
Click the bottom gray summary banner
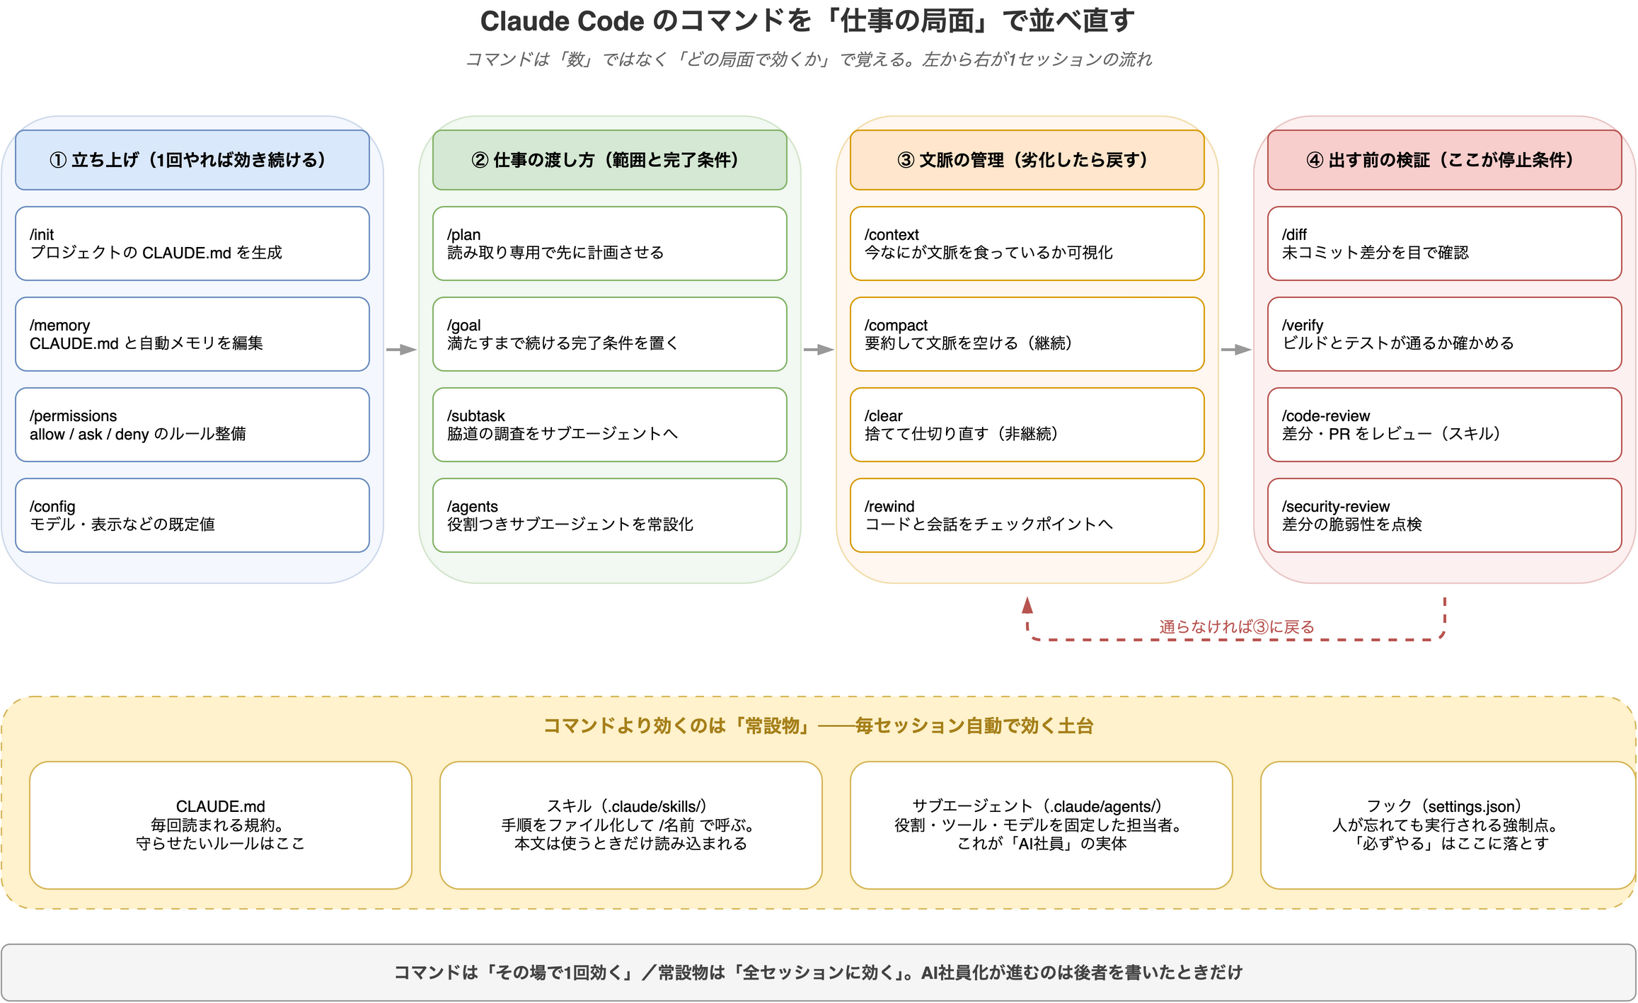click(819, 973)
